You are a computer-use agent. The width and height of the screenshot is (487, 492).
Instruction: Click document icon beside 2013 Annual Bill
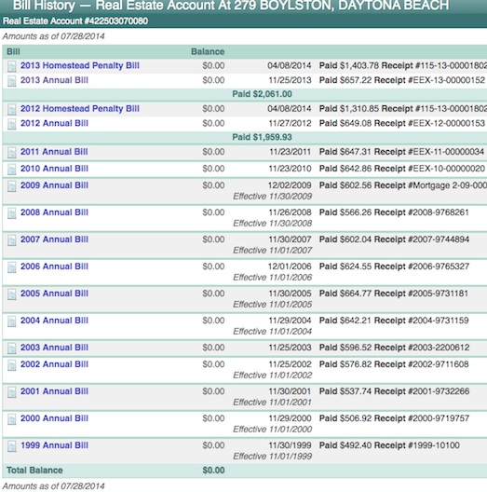coord(12,81)
